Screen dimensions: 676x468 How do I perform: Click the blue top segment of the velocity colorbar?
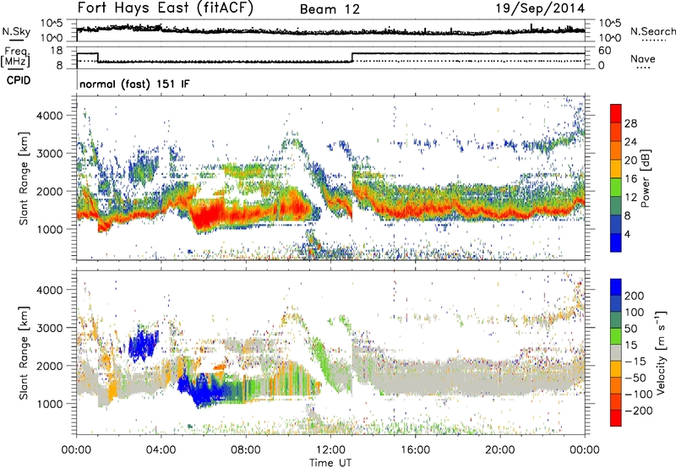click(x=616, y=287)
